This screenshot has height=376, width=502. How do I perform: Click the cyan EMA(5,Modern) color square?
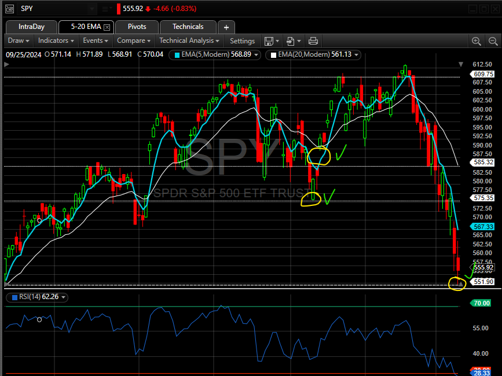tap(177, 55)
